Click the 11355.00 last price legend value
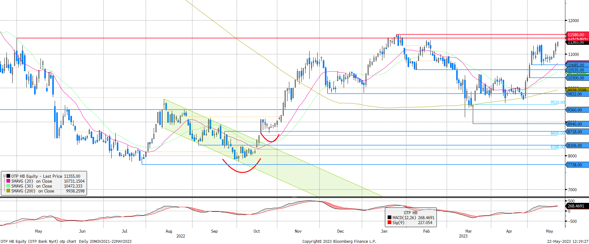 (72, 176)
